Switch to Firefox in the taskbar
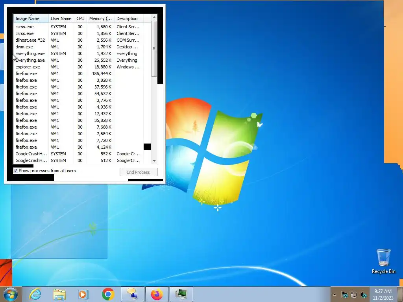The height and width of the screenshot is (302, 403). click(x=157, y=294)
